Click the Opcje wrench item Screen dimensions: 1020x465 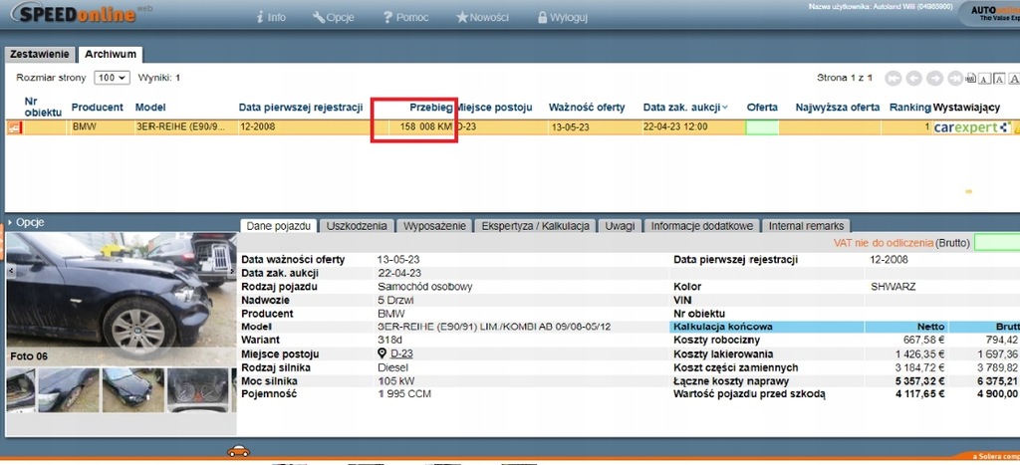pyautogui.click(x=333, y=18)
